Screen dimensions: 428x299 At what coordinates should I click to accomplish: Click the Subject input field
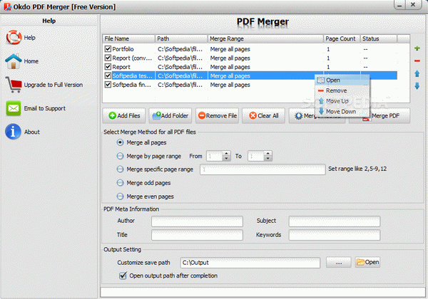point(335,221)
